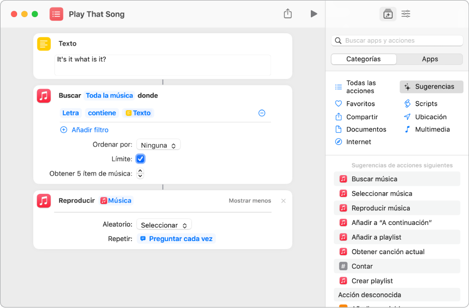Uncheck the Límite checkbox

click(140, 159)
